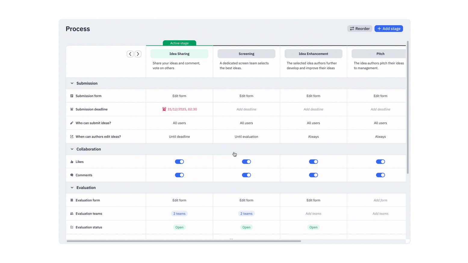Click the pencil icon next to 'Who can submit ideas?'
The height and width of the screenshot is (263, 468).
pyautogui.click(x=72, y=123)
